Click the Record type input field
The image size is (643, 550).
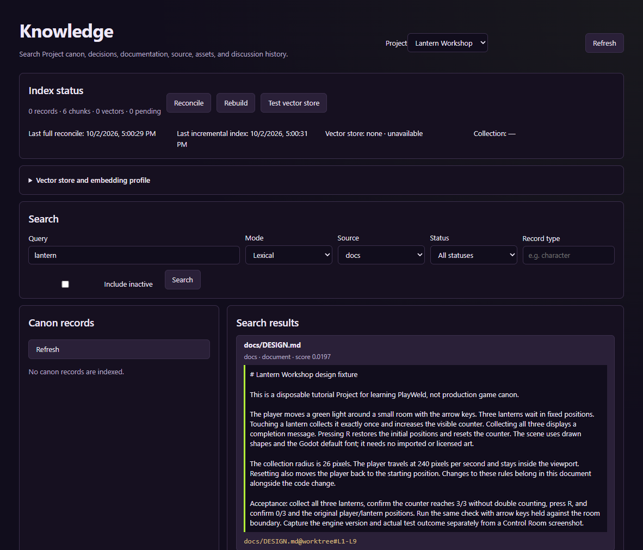coord(568,255)
